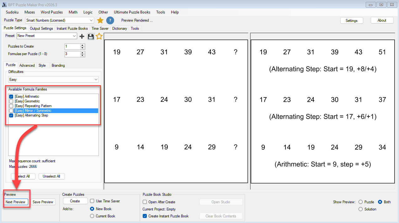Check Open After Create option
The image size is (399, 223).
point(145,202)
